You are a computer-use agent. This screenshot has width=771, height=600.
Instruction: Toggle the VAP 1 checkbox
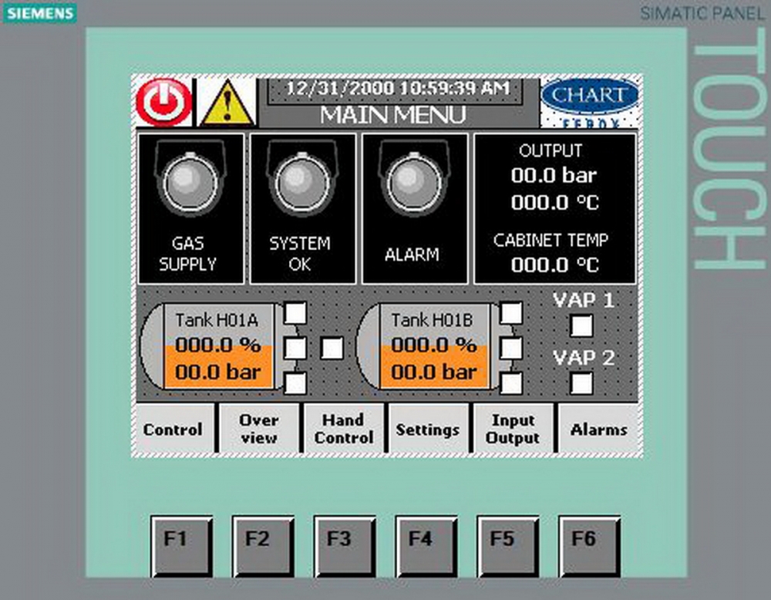[x=581, y=325]
